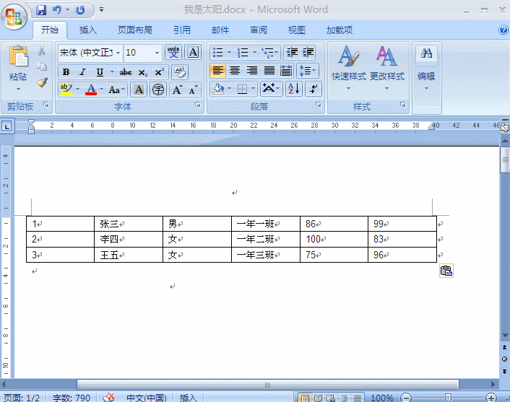Apply character border (boxed A)

coord(193,52)
